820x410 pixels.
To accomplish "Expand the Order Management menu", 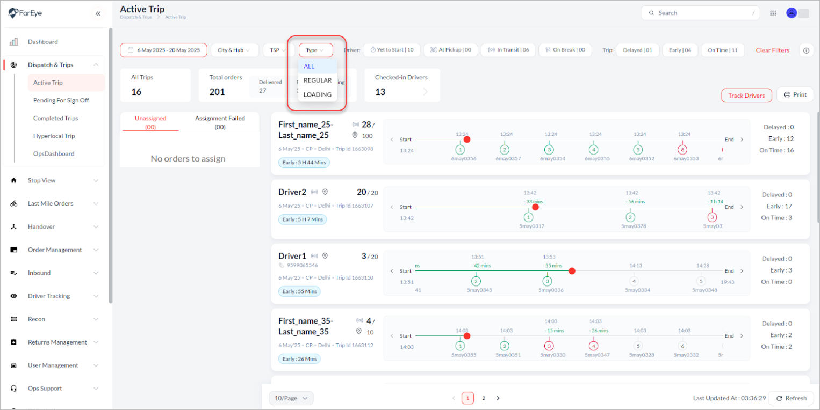I will (96, 250).
